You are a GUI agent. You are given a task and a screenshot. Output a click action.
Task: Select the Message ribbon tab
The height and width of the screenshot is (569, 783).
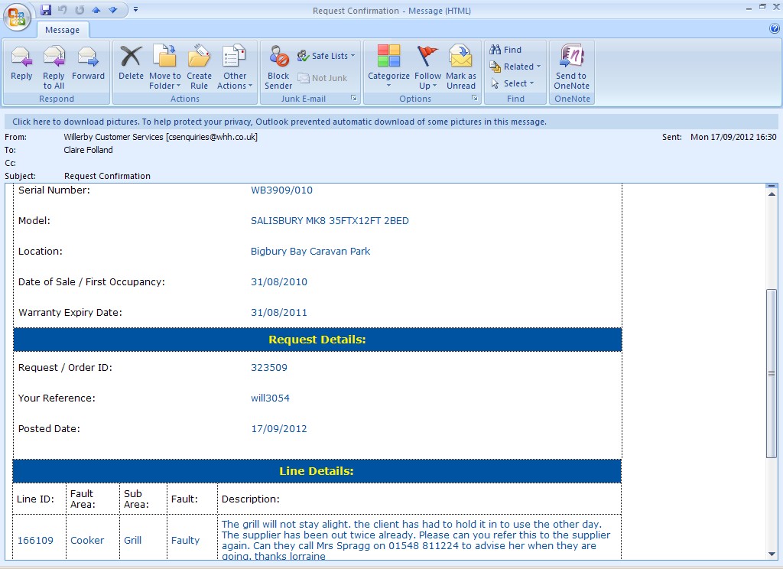63,30
